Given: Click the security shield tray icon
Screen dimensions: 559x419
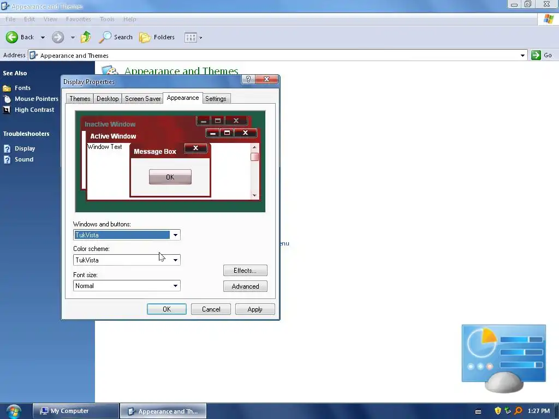Looking at the screenshot, I should pyautogui.click(x=498, y=411).
